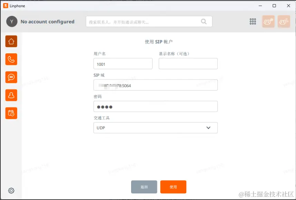This screenshot has height=200, width=296.
Task: Open the Home page in sidebar
Action: tap(11, 41)
